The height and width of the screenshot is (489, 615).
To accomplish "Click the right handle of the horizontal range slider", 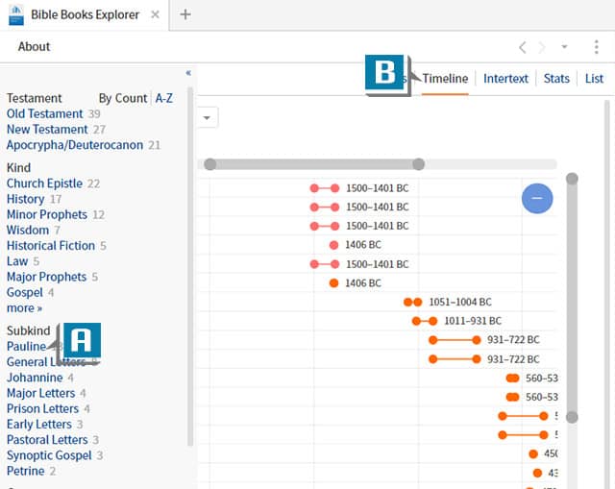I will 418,164.
